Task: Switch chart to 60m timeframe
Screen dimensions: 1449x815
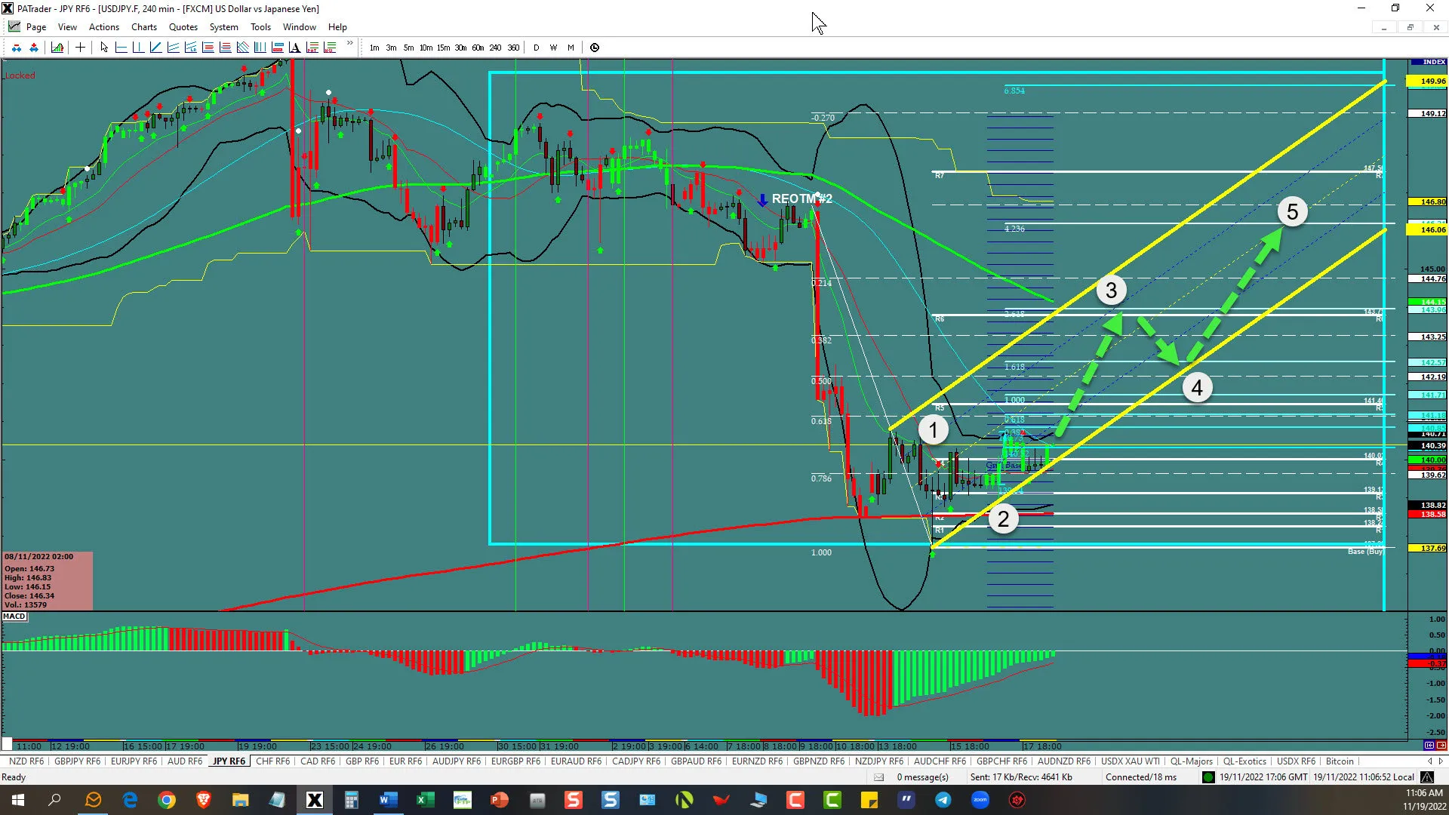Action: (x=478, y=48)
